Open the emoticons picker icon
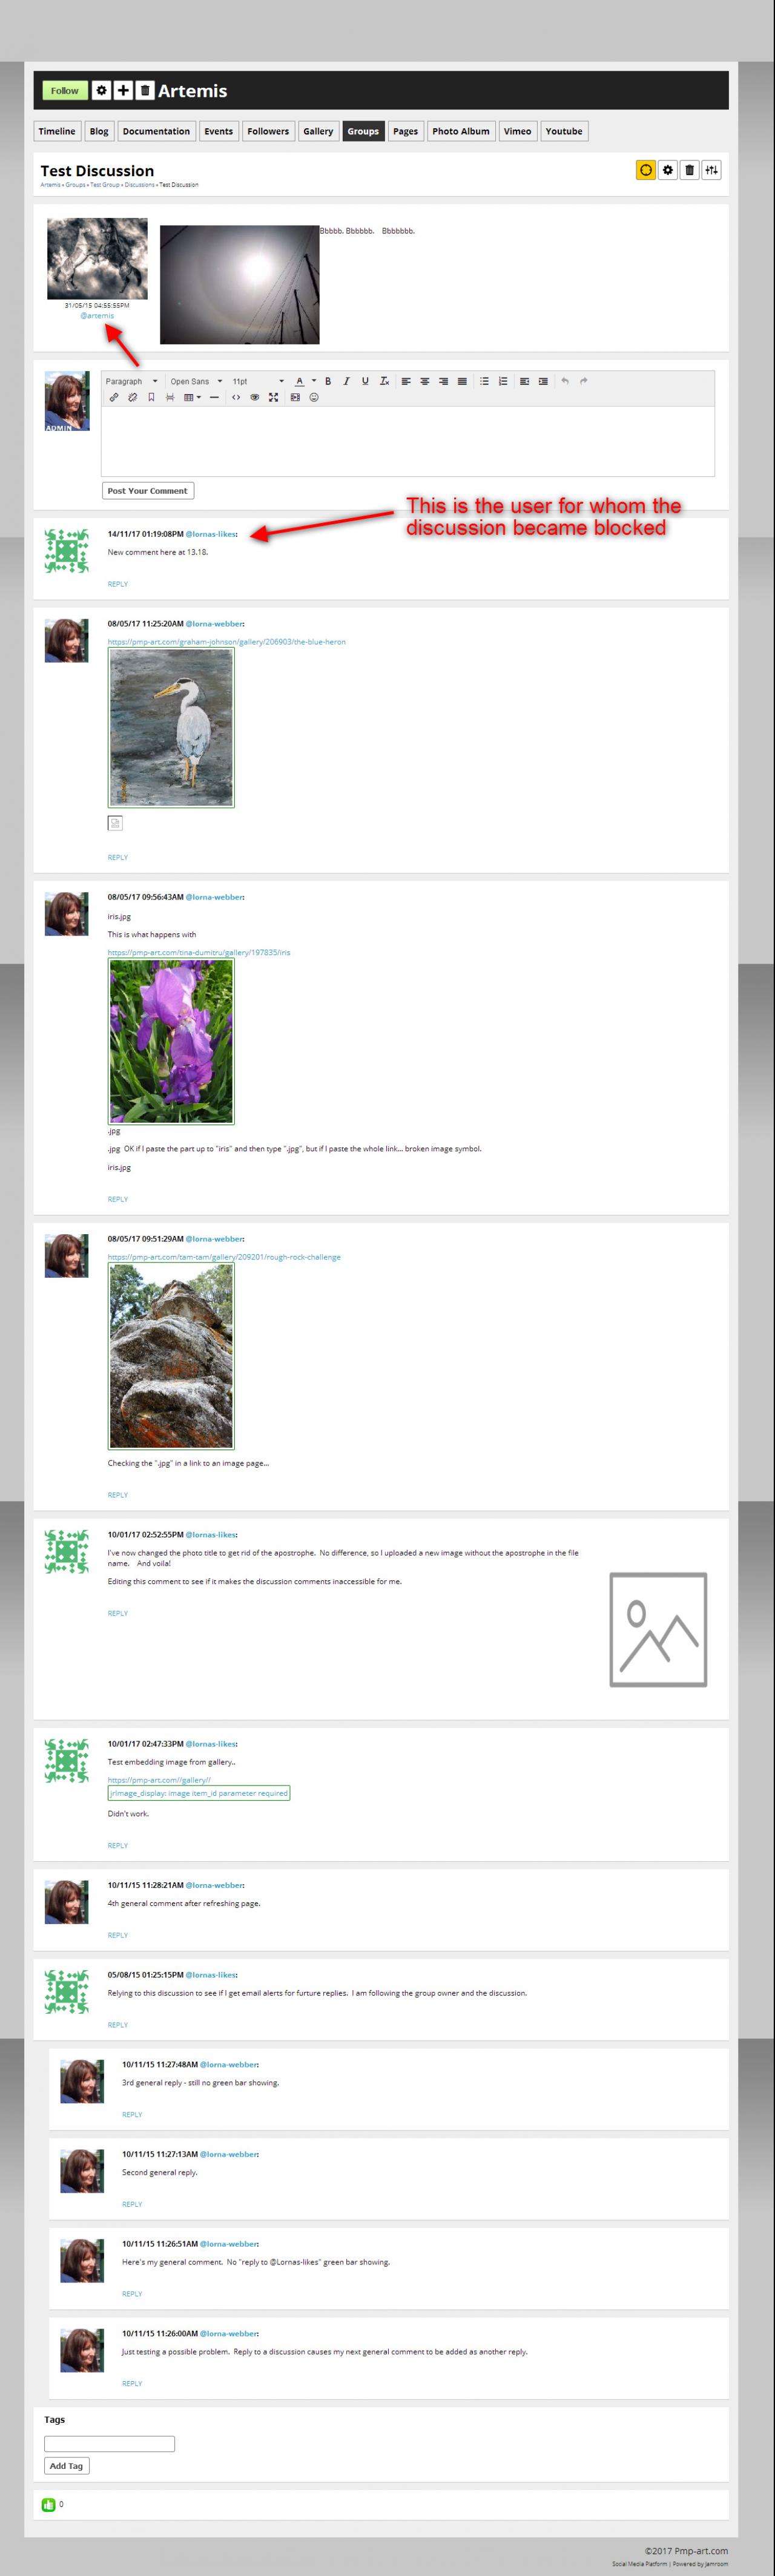775x2576 pixels. click(x=314, y=397)
